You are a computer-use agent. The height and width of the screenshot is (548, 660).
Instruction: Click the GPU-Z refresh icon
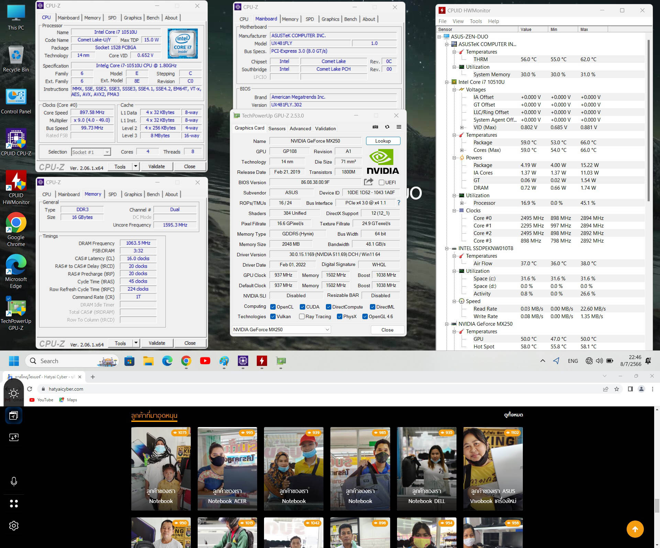(387, 127)
